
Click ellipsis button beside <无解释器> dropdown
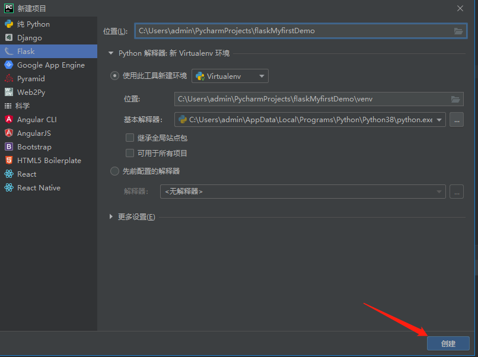pos(457,192)
